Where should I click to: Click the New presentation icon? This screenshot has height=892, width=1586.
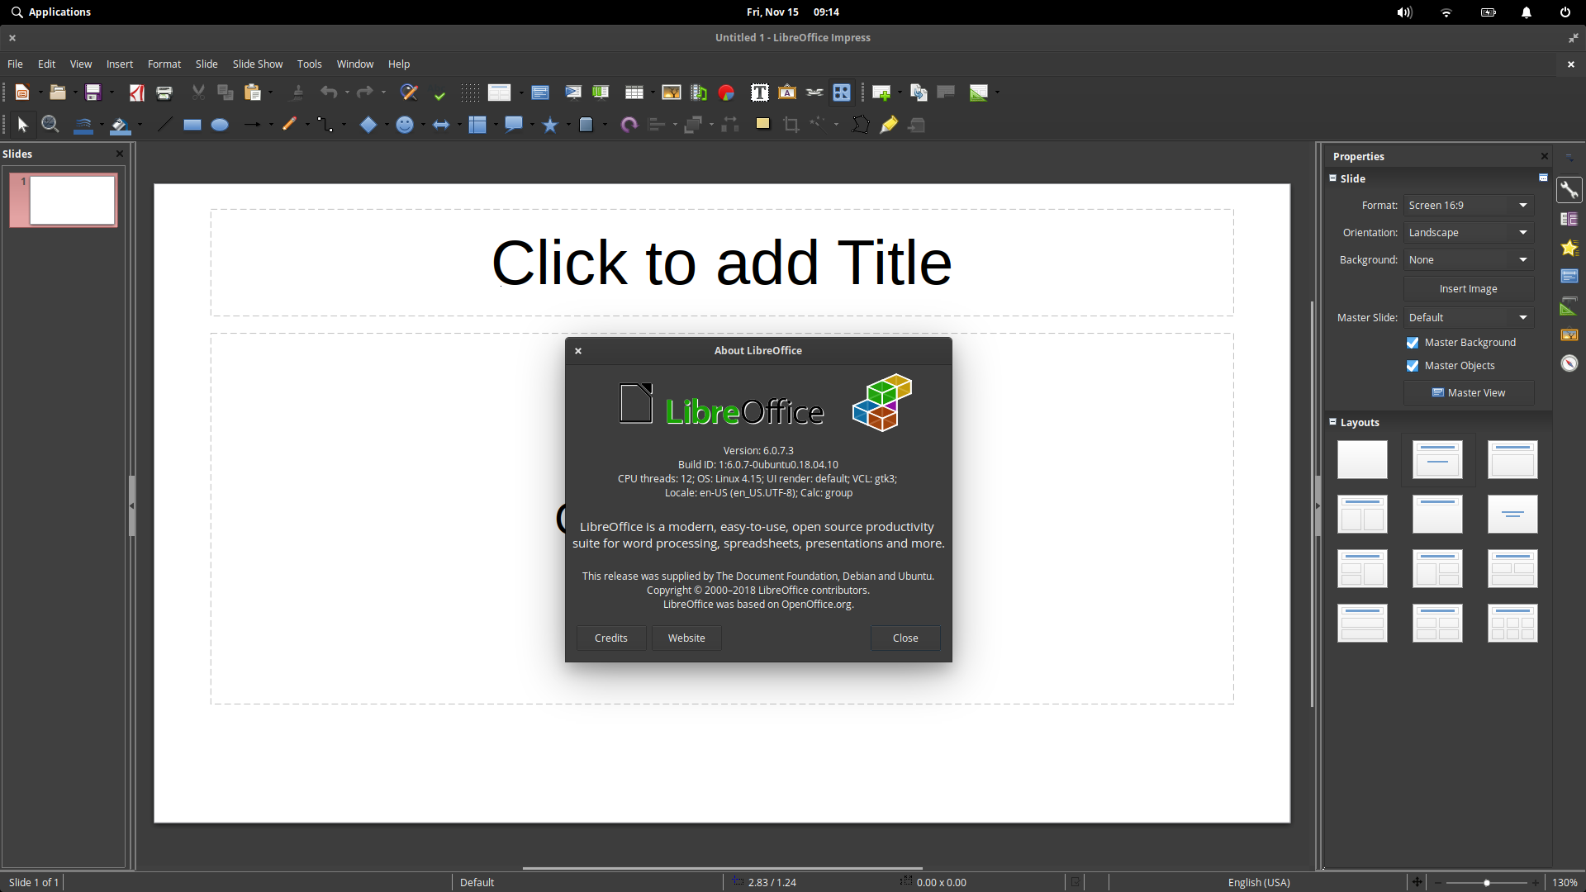point(22,93)
